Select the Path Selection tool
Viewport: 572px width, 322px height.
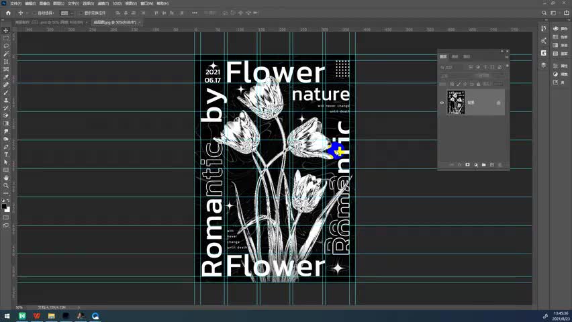pyautogui.click(x=6, y=162)
